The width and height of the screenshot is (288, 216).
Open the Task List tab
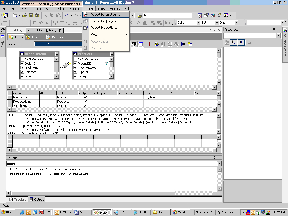tap(17, 199)
